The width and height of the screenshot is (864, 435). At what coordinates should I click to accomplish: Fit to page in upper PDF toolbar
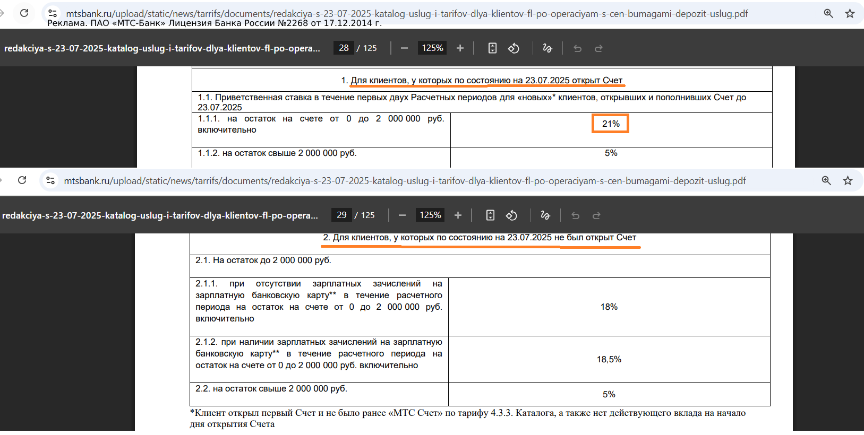click(x=492, y=48)
